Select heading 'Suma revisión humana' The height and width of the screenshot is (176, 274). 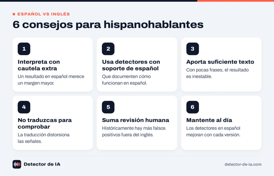[135, 120]
